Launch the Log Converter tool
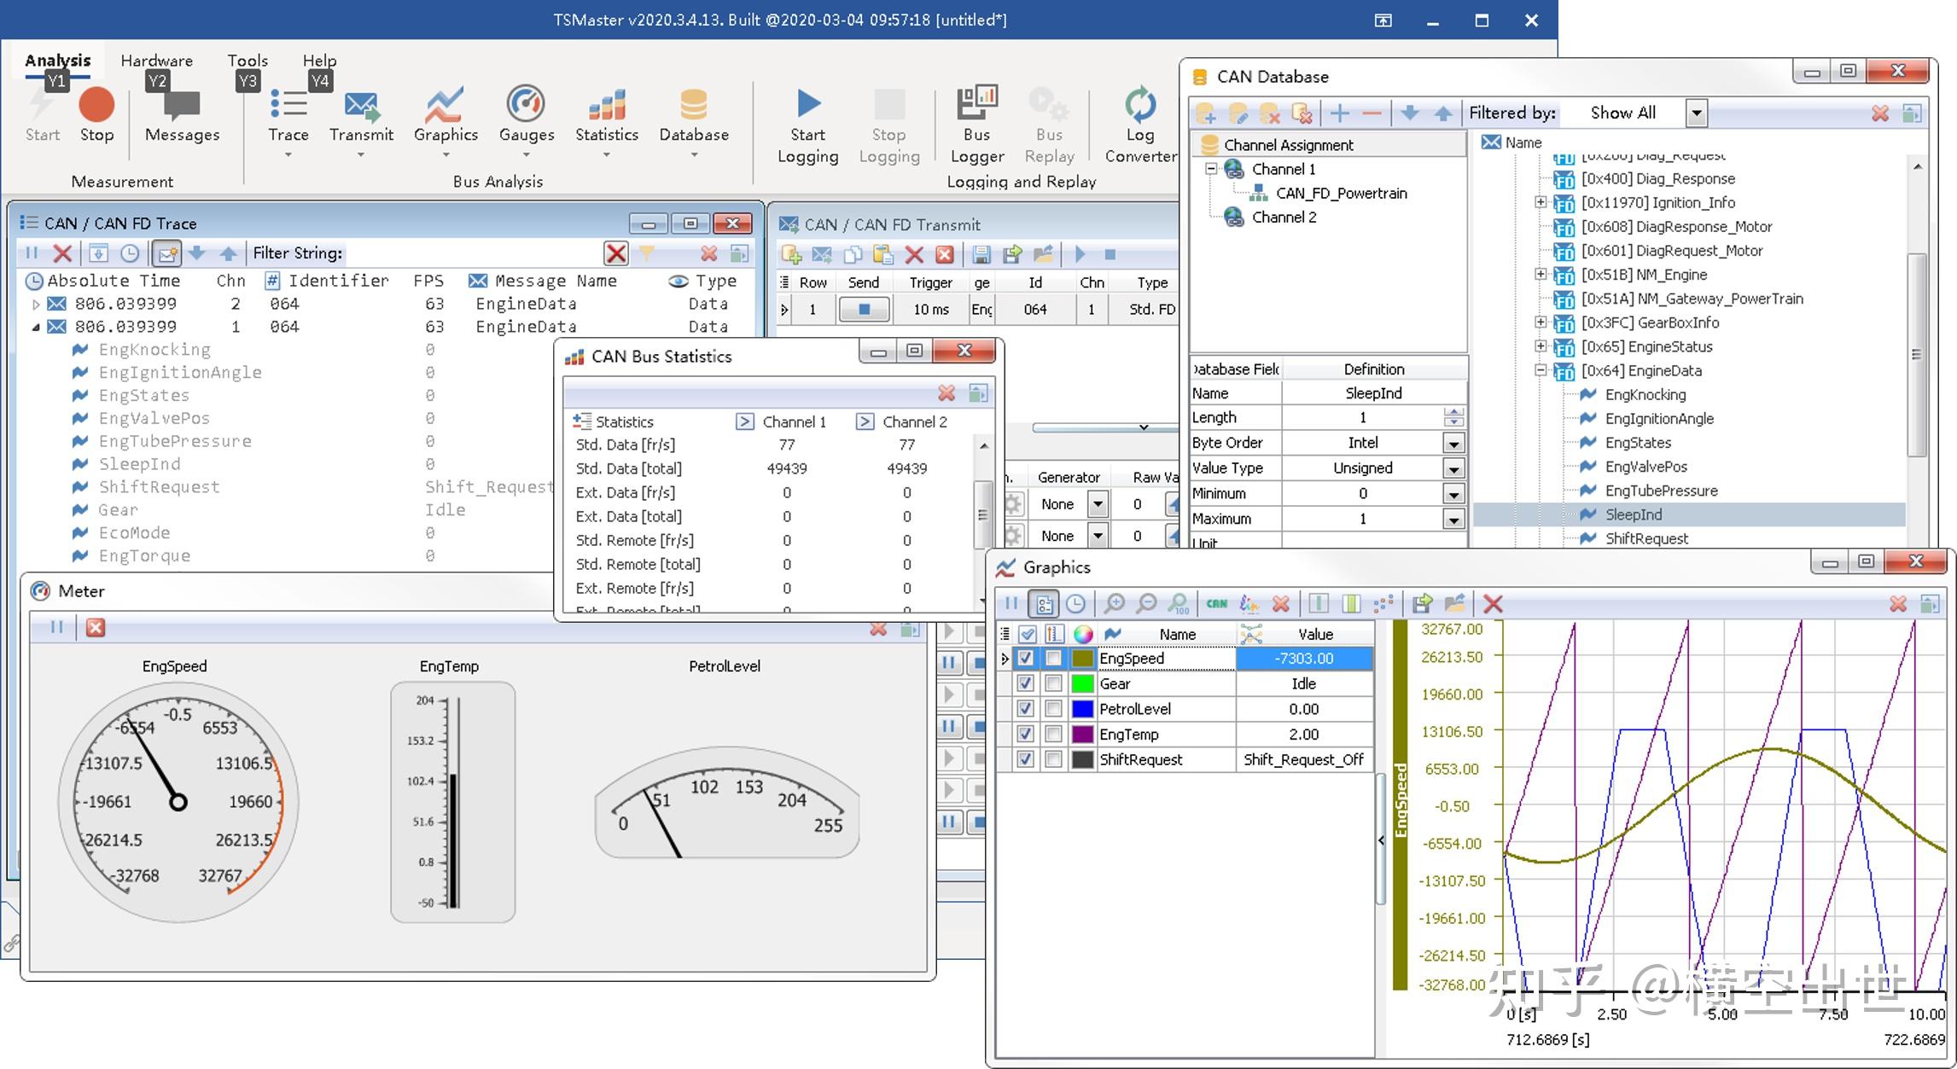The width and height of the screenshot is (1957, 1069). pos(1139,104)
